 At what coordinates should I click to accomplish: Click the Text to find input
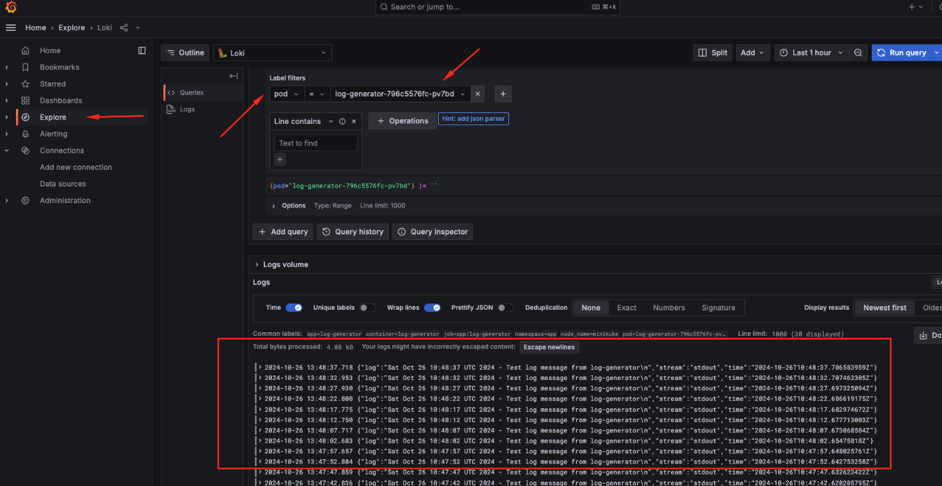coord(315,143)
